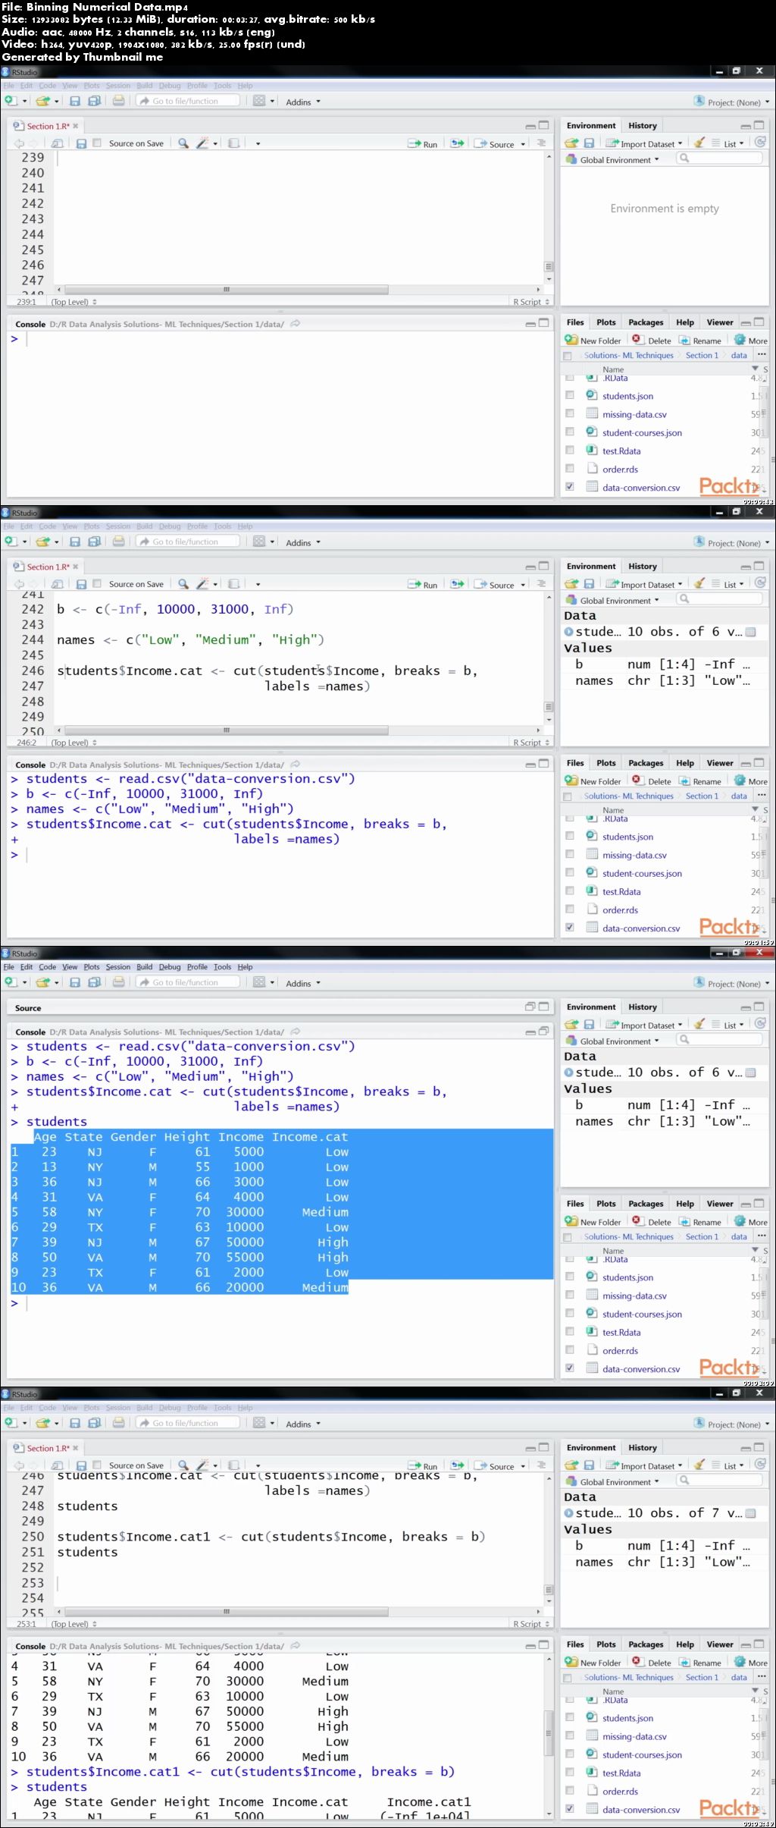Click the save document icon in the empty-environment frame's editor toolbar
The width and height of the screenshot is (776, 1828).
(81, 143)
